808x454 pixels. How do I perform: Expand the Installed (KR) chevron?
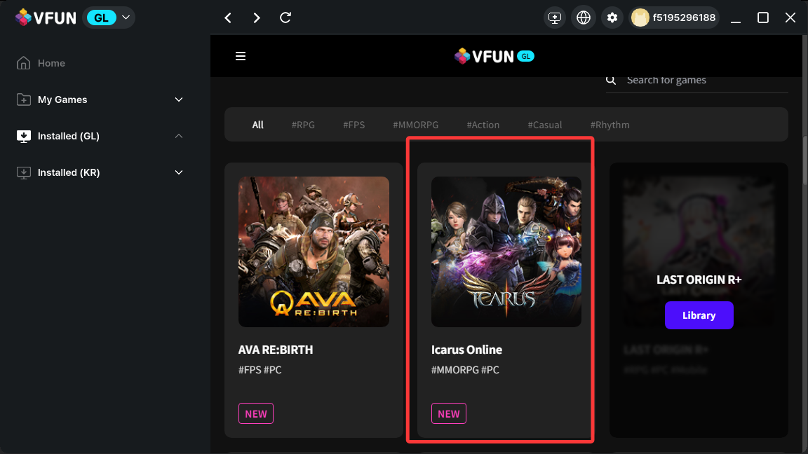(179, 172)
